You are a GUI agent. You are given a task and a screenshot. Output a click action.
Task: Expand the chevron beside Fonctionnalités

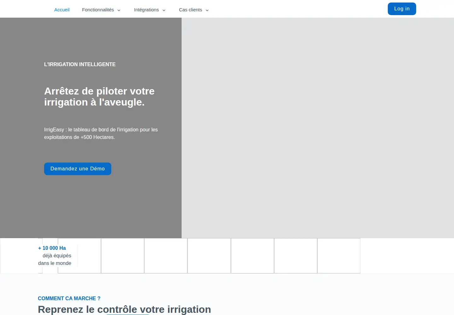pyautogui.click(x=119, y=10)
